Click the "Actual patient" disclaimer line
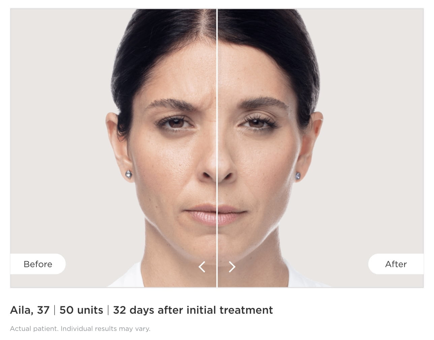The width and height of the screenshot is (434, 340). coord(80,329)
